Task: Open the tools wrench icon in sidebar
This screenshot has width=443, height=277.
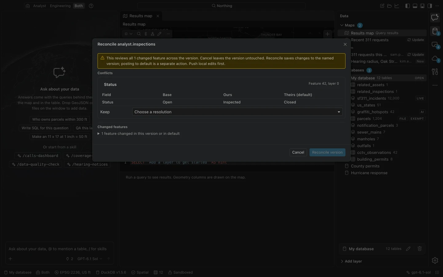Action: 435,72
